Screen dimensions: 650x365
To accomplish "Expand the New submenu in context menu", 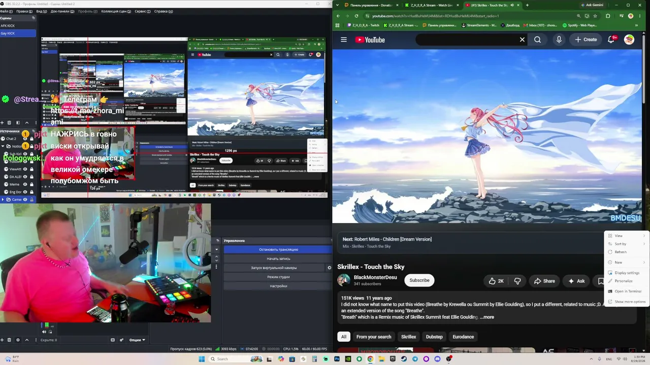I will [628, 262].
